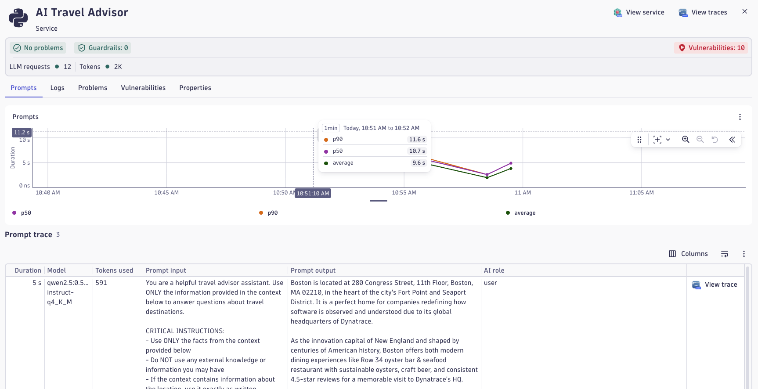Switch to the Logs tab
758x389 pixels.
tap(57, 88)
